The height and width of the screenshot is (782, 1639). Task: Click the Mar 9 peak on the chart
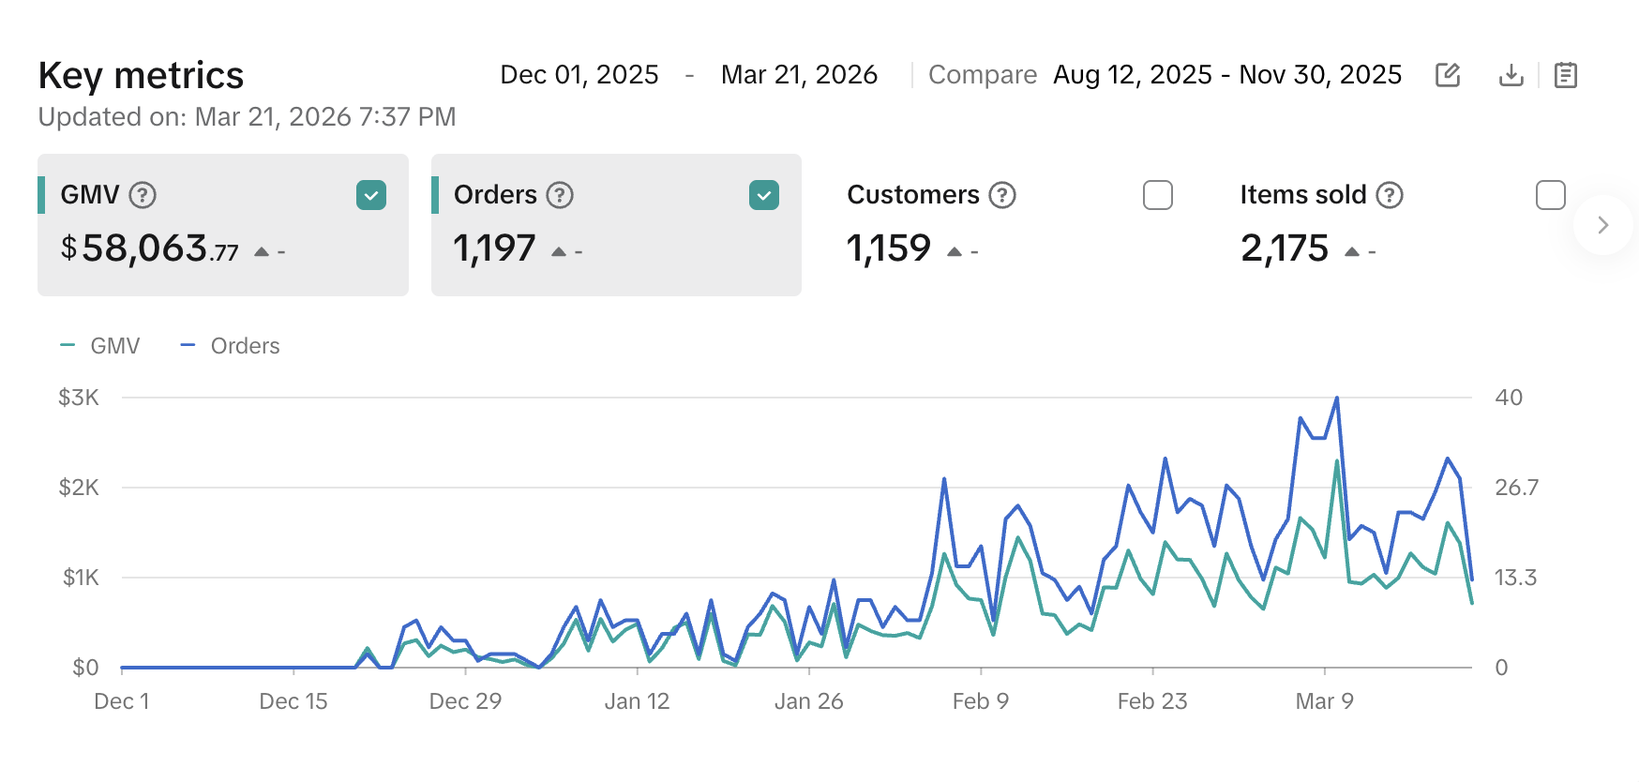point(1336,399)
